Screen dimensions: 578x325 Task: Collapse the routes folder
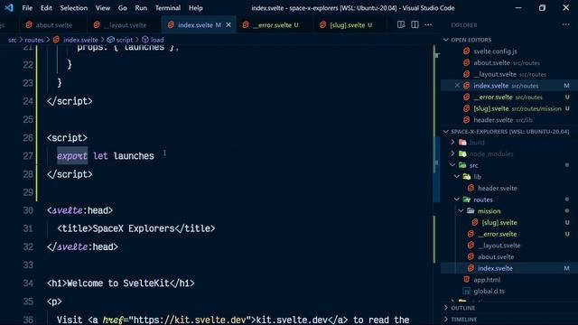(457, 200)
